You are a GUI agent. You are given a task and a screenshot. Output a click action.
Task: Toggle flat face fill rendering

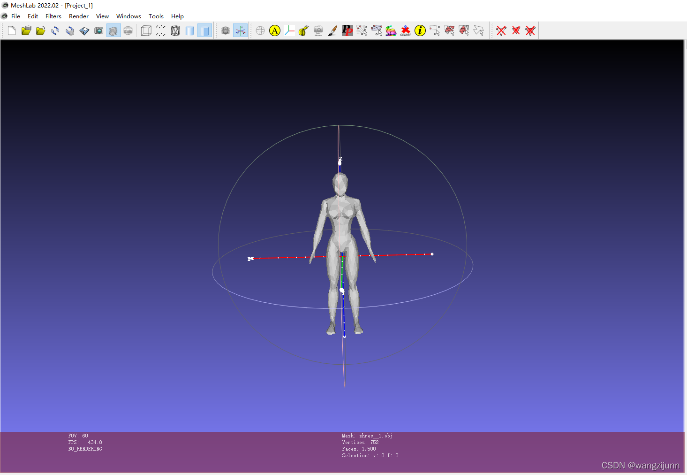pyautogui.click(x=204, y=31)
